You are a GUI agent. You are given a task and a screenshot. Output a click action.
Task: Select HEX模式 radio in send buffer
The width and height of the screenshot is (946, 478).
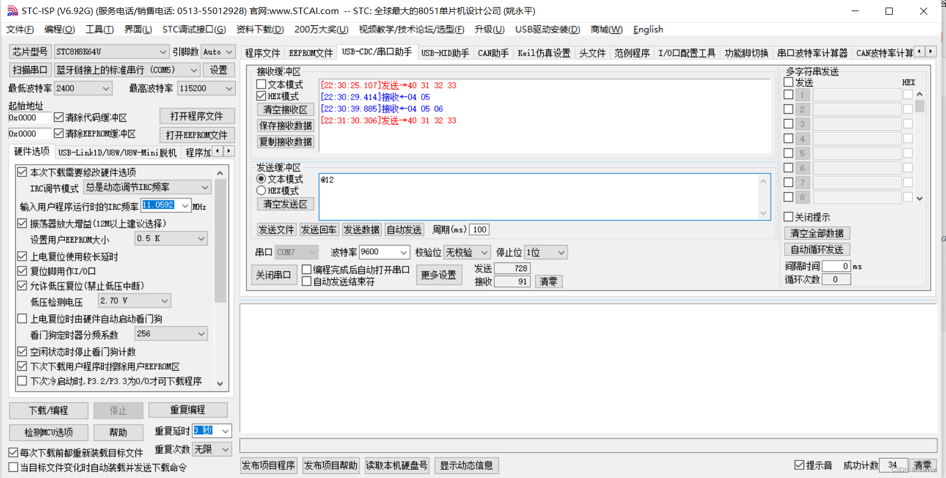pyautogui.click(x=262, y=190)
